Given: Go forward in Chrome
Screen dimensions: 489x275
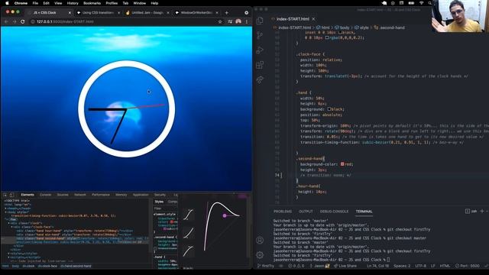Looking at the screenshot, I should tap(15, 21).
